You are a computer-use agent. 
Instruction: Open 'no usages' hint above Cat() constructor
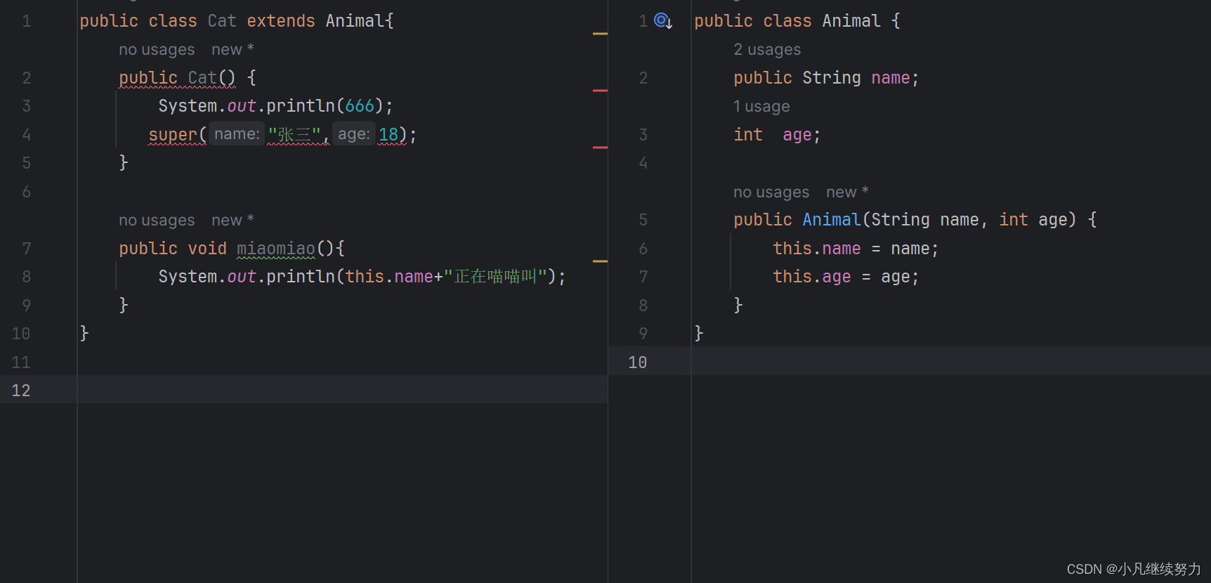157,50
